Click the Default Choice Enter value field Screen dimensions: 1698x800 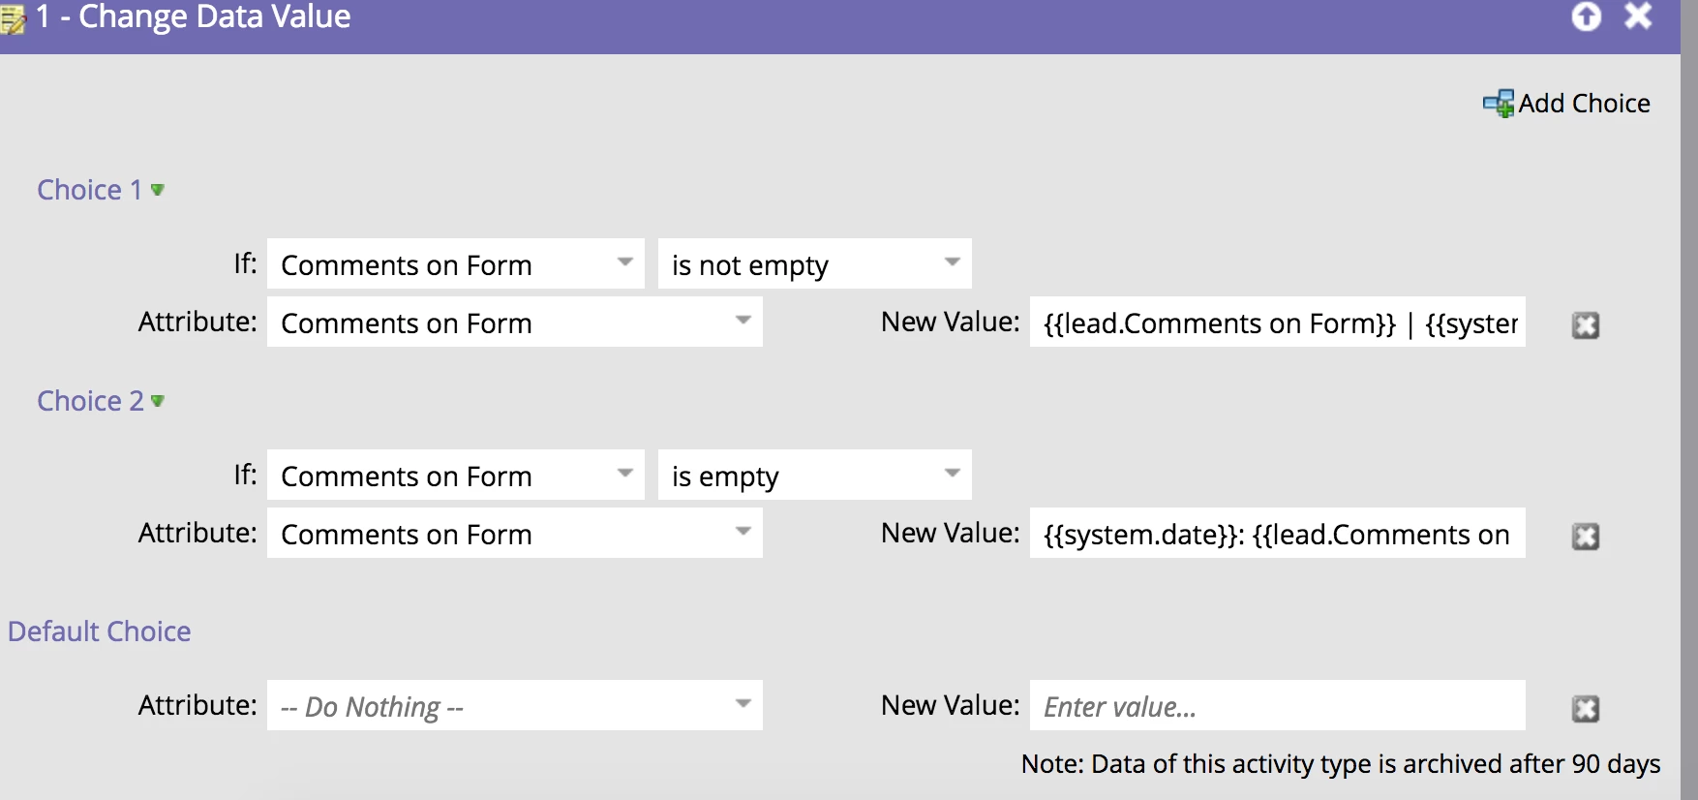(x=1278, y=706)
